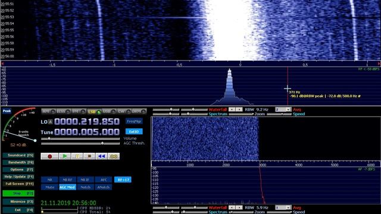
Task: Toggle the Peak indicator on the S-meter
Action: [x=7, y=111]
